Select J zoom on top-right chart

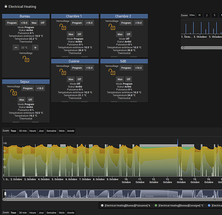[207, 15]
